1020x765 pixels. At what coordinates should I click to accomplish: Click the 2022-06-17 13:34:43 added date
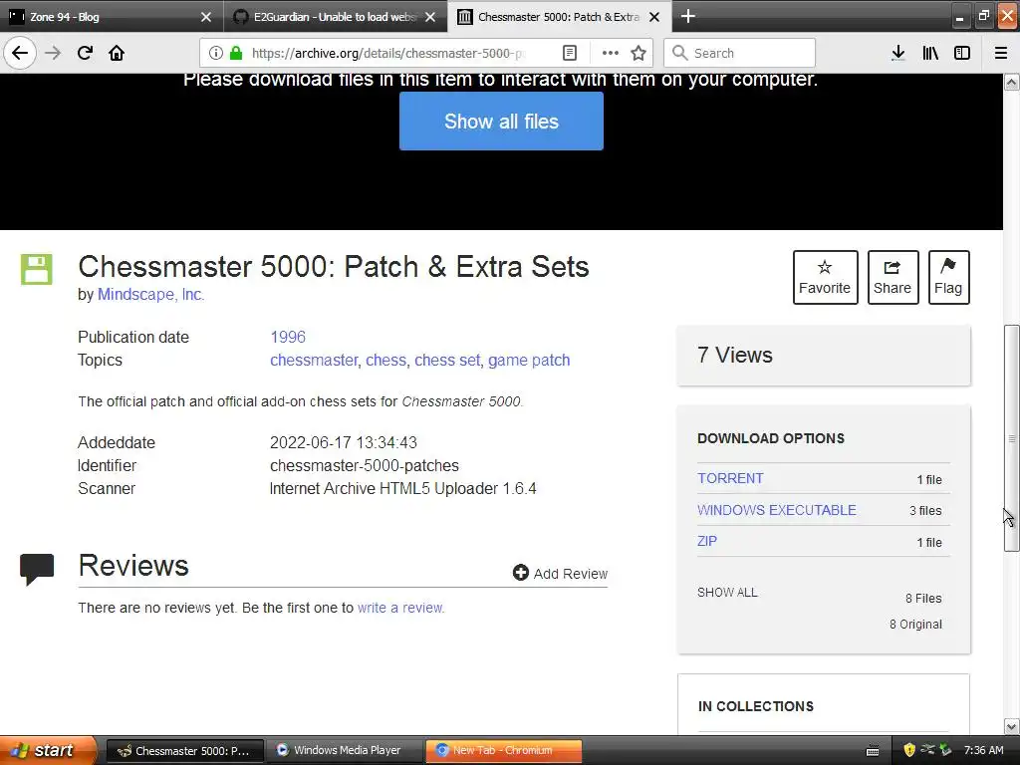click(x=344, y=443)
